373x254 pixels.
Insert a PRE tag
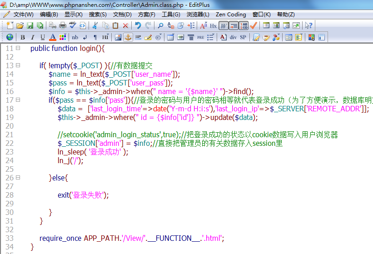click(x=200, y=37)
